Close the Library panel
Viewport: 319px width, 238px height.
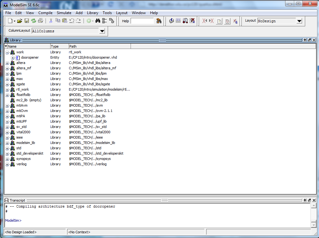click(314, 40)
